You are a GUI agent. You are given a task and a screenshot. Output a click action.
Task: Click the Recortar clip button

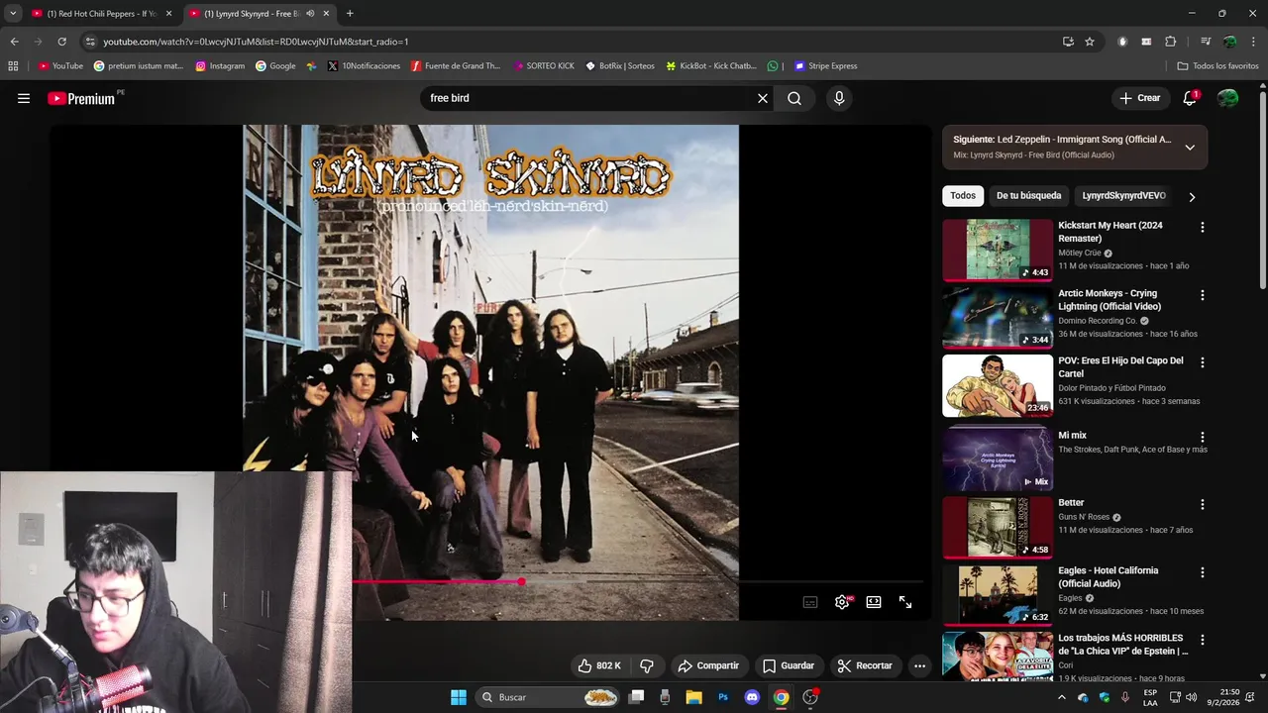pos(865,665)
